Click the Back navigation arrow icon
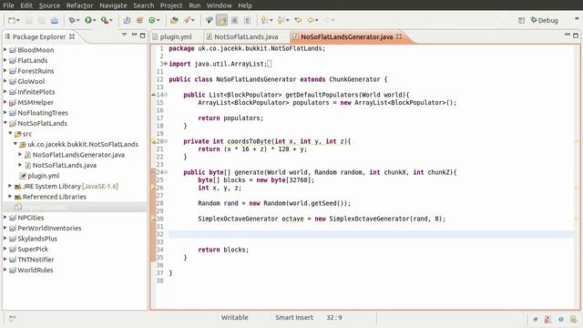Viewport: 583px width, 328px height. [x=311, y=20]
